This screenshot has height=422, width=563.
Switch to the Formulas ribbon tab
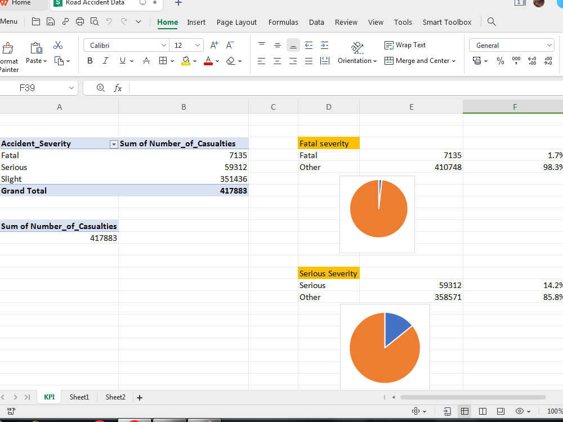283,22
